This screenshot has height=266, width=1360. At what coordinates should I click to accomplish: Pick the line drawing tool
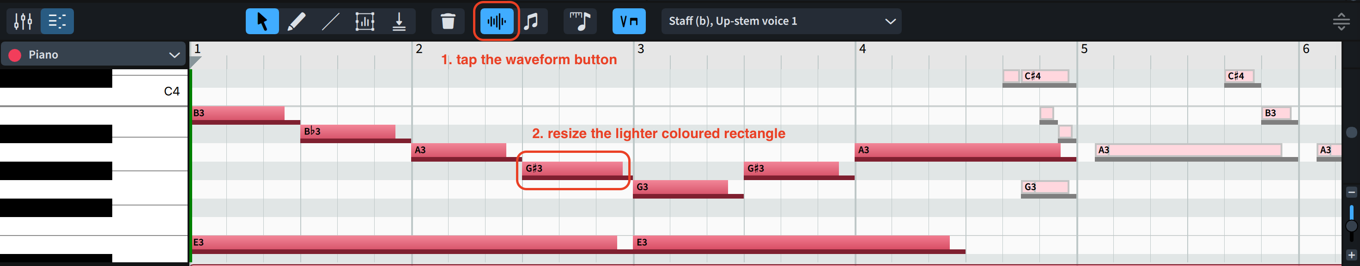point(330,22)
